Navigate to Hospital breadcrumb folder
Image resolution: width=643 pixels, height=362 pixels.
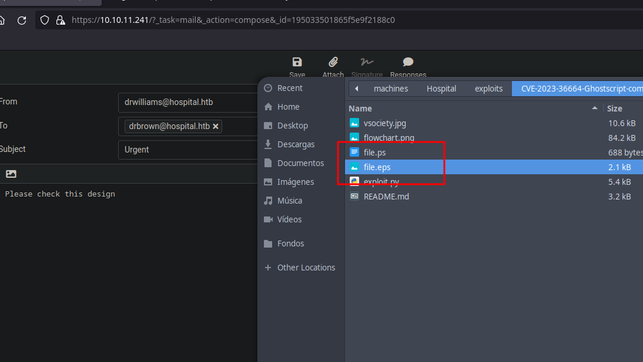(x=441, y=89)
